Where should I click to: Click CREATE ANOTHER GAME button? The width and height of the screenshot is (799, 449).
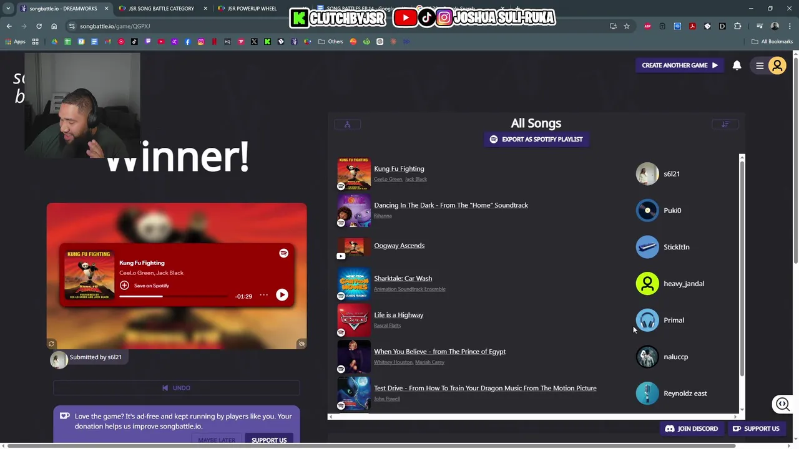[x=679, y=65]
